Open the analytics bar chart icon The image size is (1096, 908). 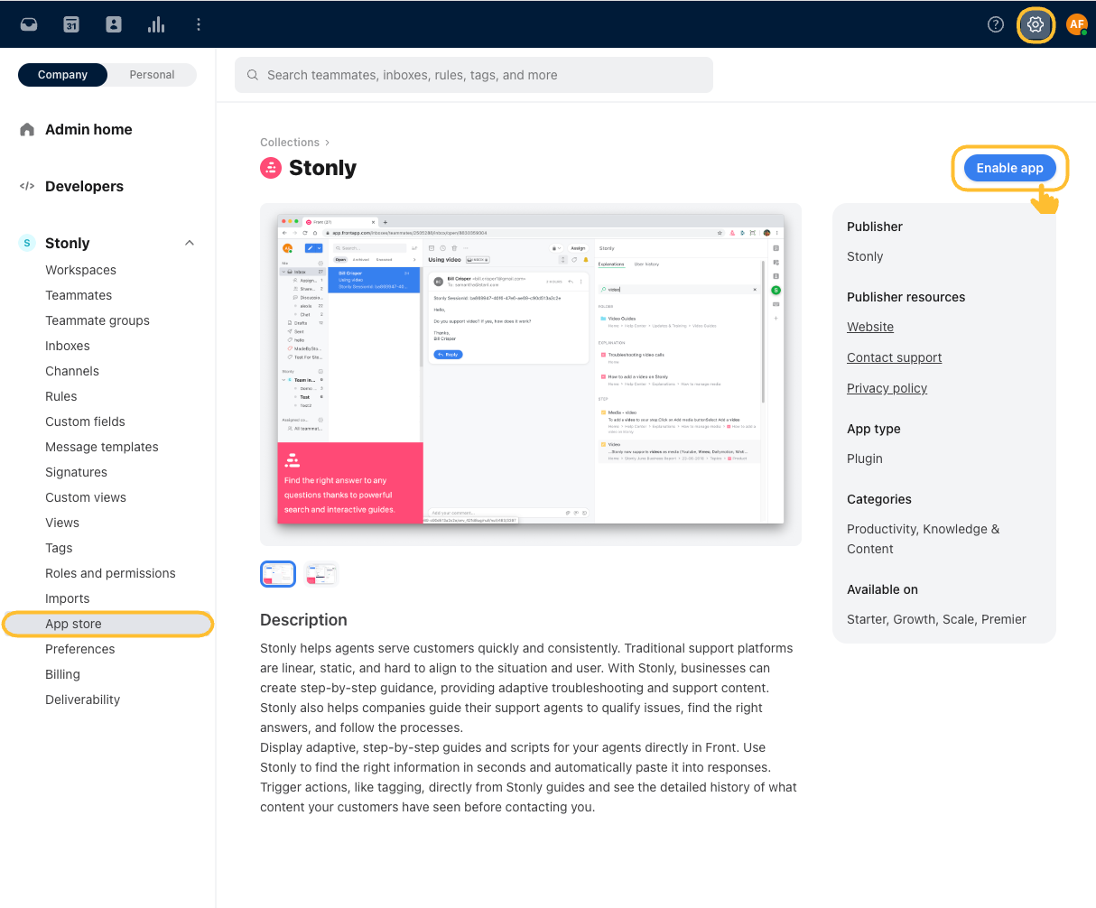click(156, 24)
